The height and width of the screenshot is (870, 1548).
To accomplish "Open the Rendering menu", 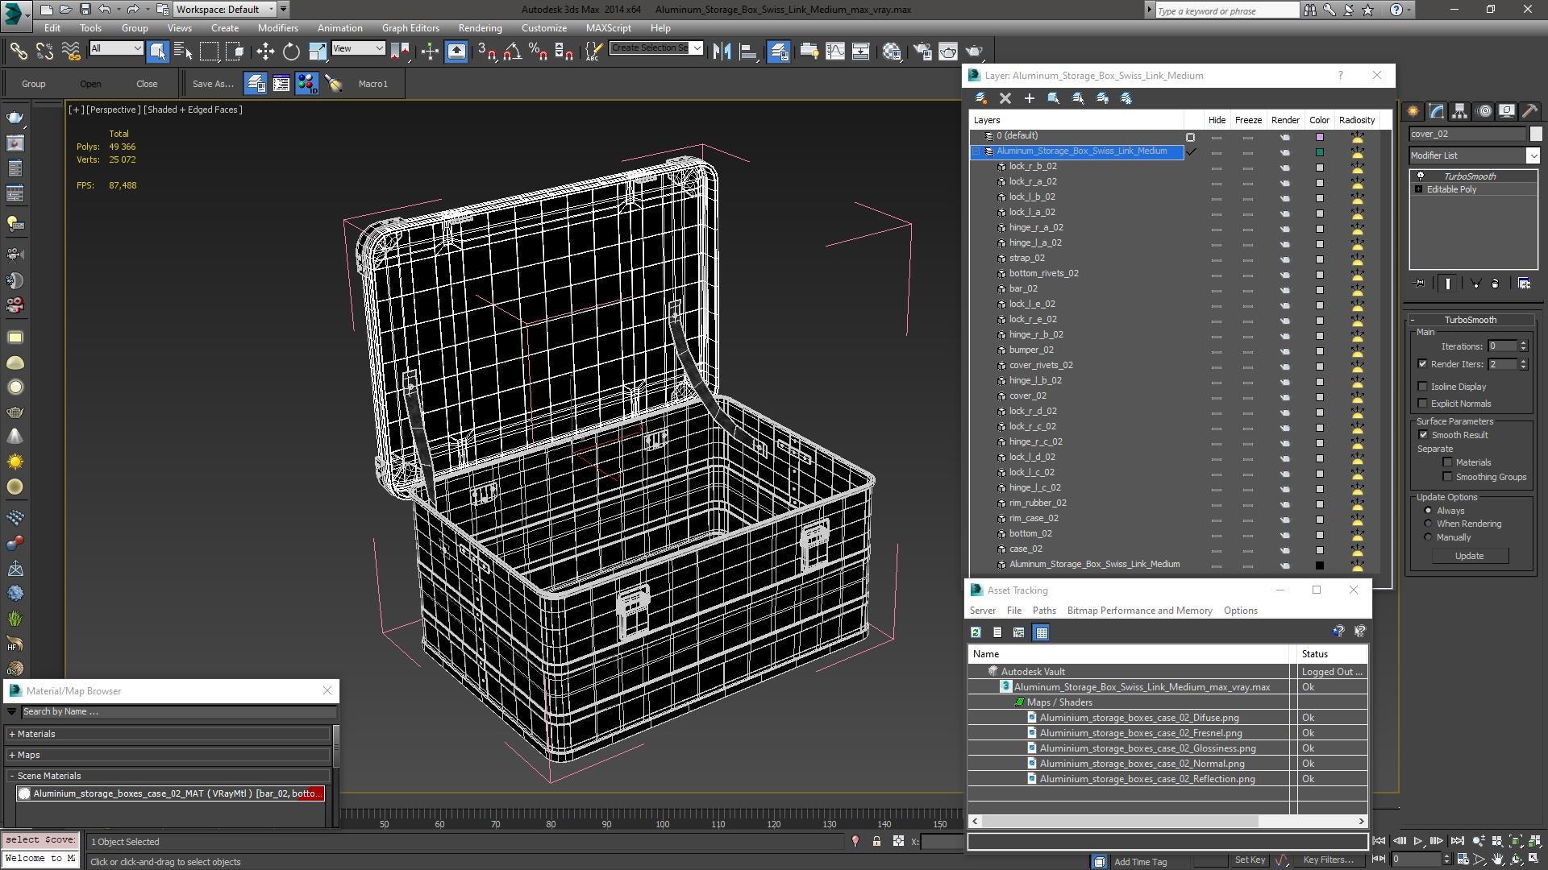I will point(480,27).
